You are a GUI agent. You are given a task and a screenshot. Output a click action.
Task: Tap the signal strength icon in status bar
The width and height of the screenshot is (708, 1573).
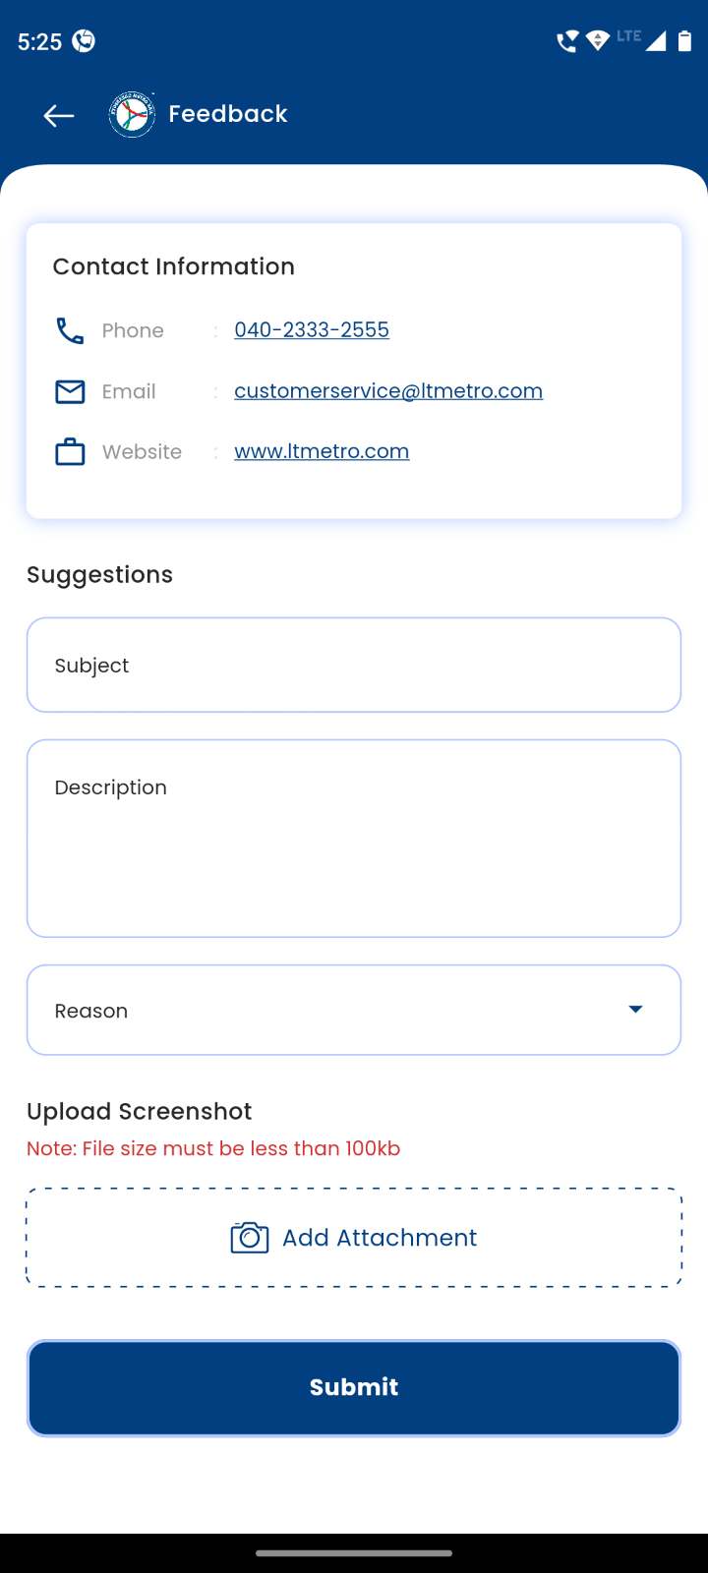[655, 41]
